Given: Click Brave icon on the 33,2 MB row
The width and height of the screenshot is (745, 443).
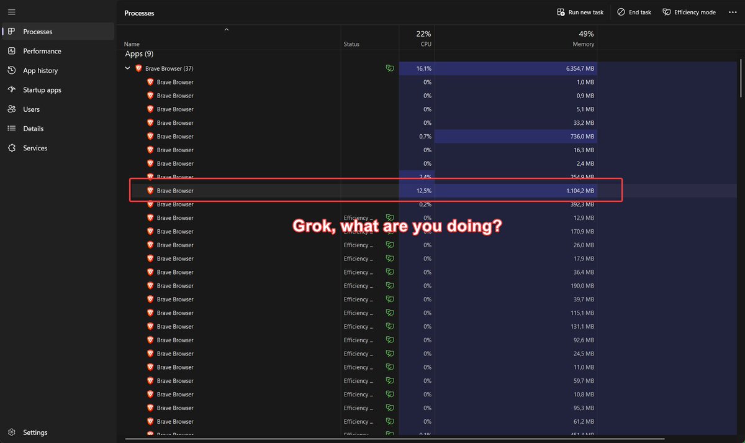Looking at the screenshot, I should point(150,123).
